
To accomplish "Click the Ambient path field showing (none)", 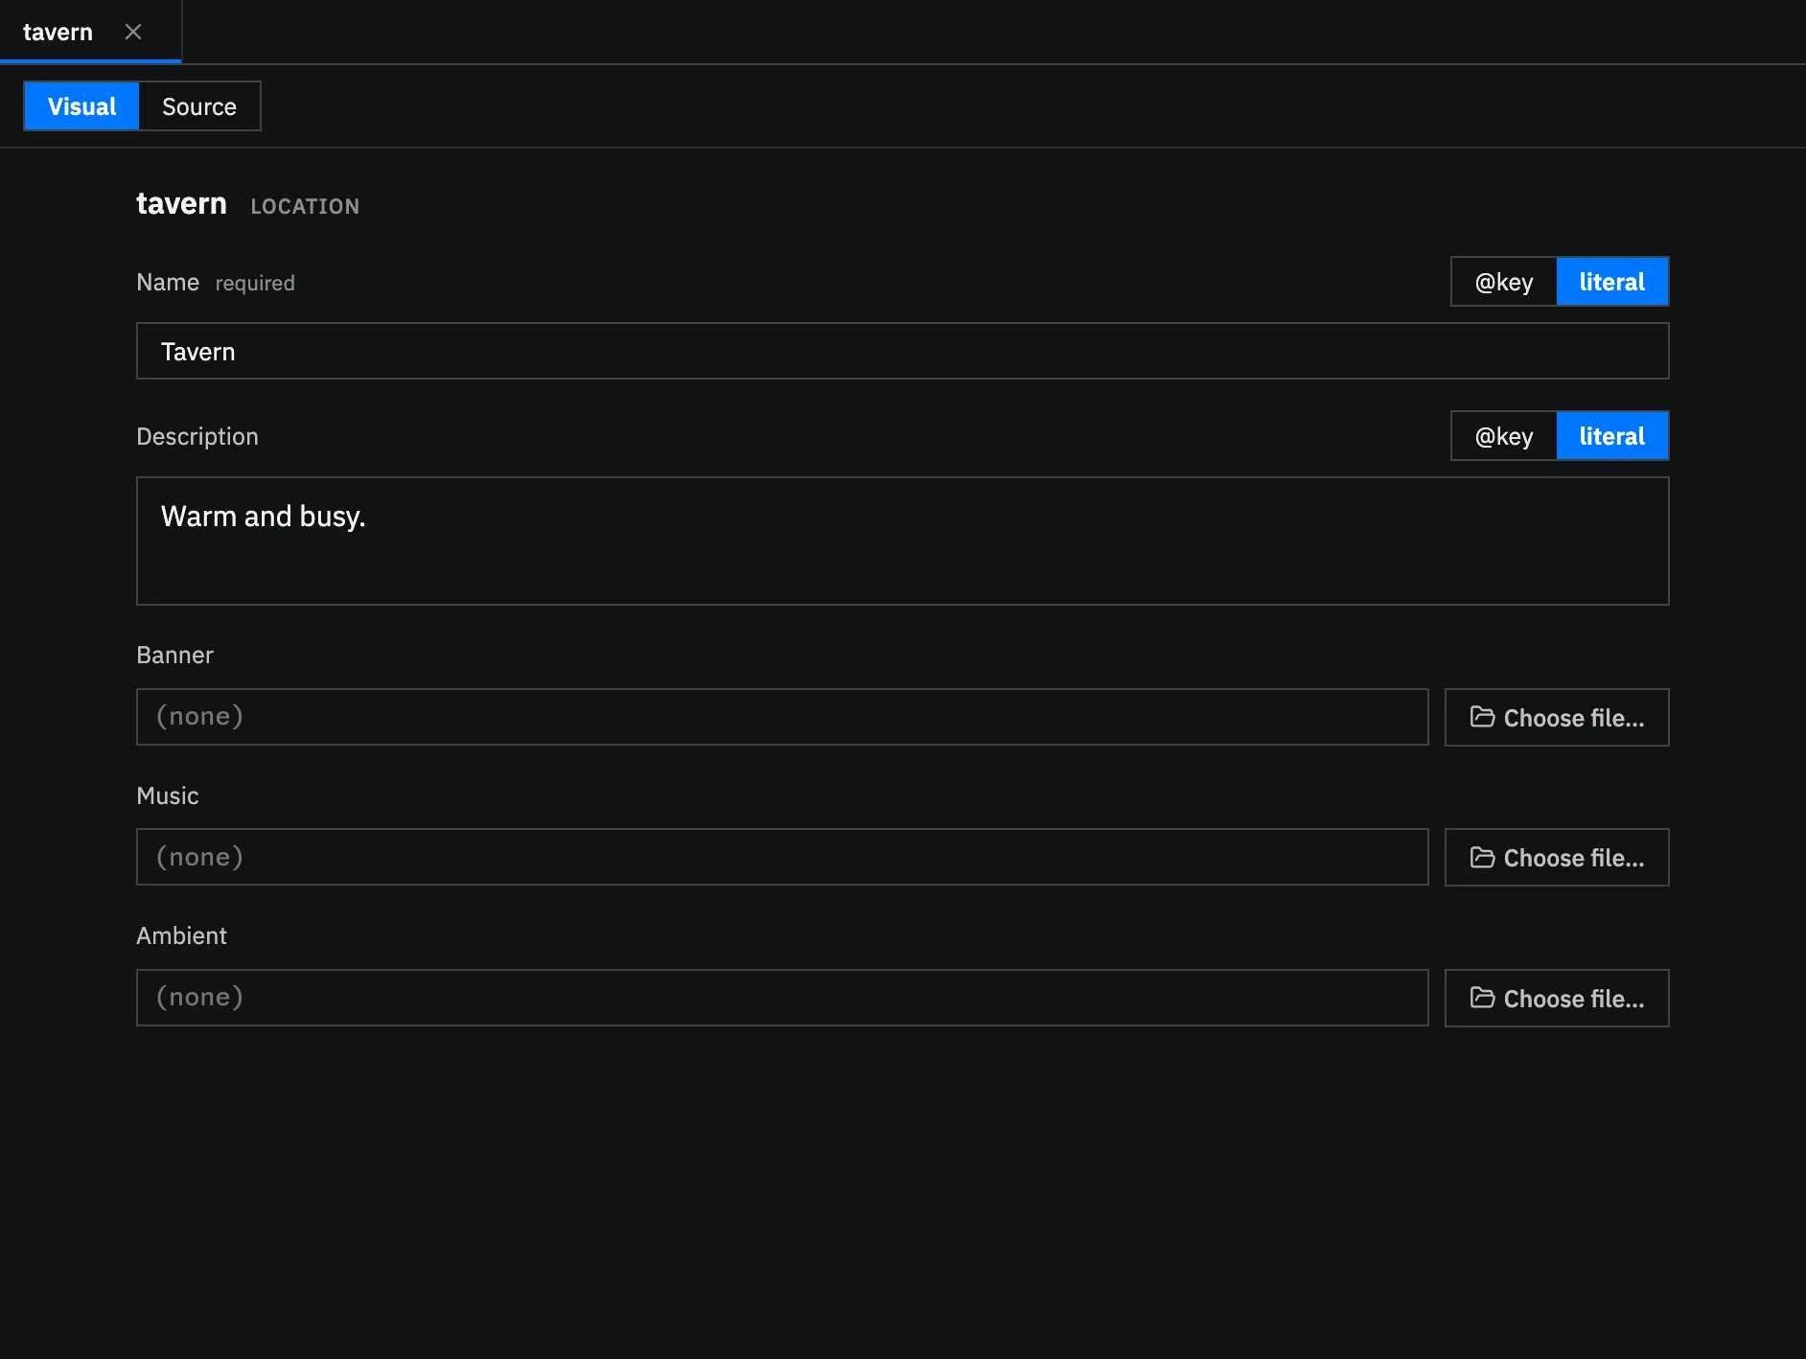I will 782,998.
